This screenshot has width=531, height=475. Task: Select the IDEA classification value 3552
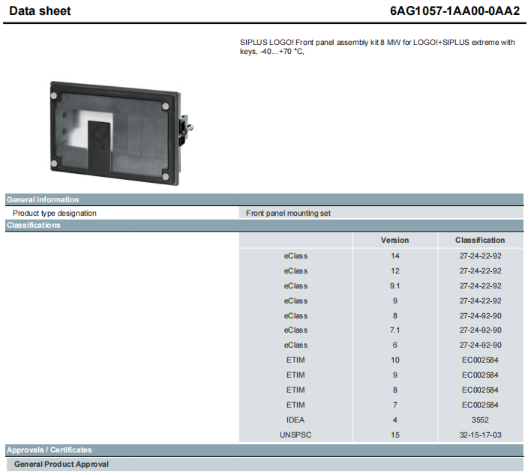click(x=480, y=420)
